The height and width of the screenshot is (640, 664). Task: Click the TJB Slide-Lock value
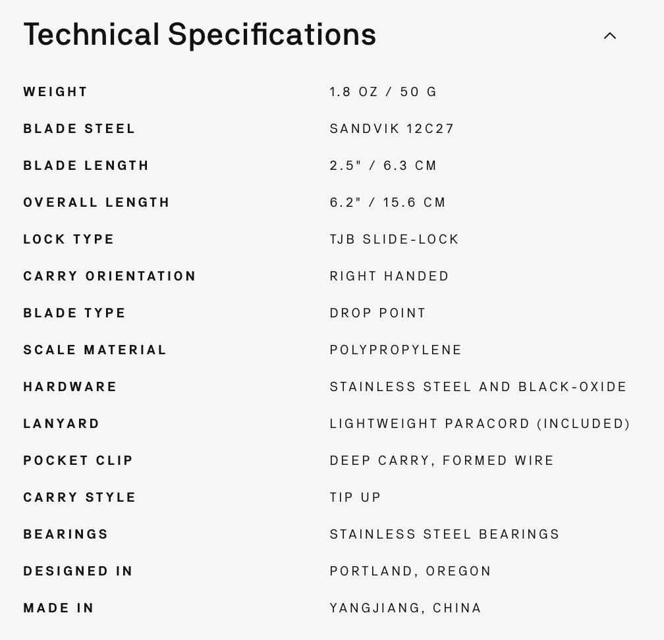pos(395,240)
